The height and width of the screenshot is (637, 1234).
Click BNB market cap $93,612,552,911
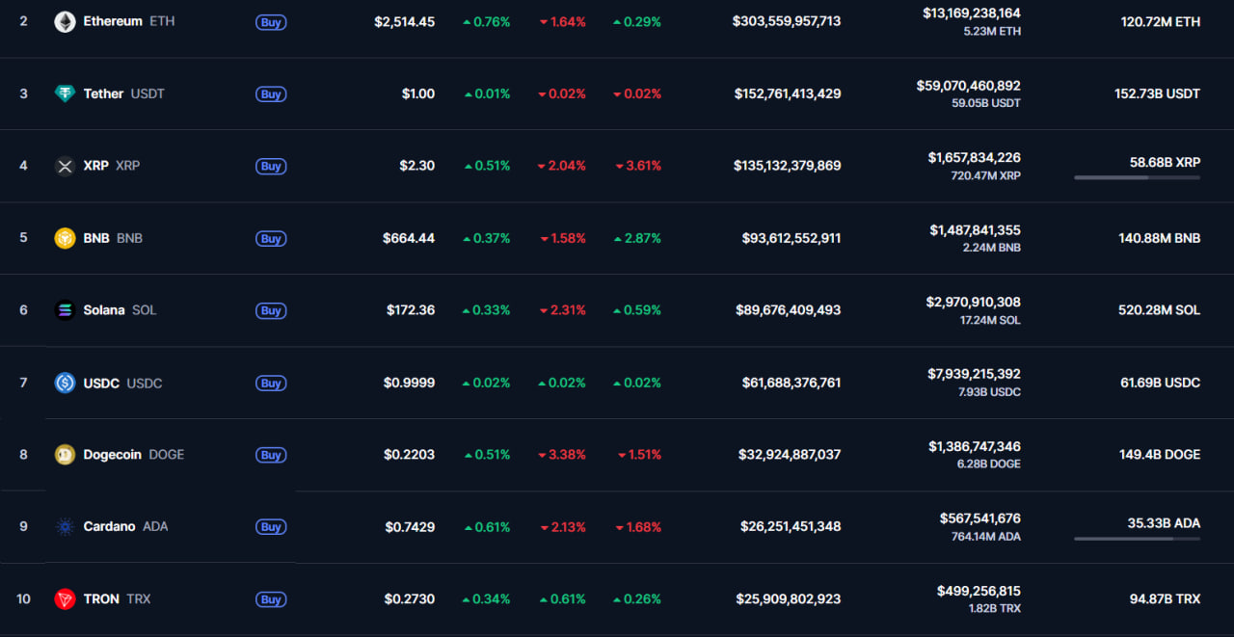click(x=791, y=238)
